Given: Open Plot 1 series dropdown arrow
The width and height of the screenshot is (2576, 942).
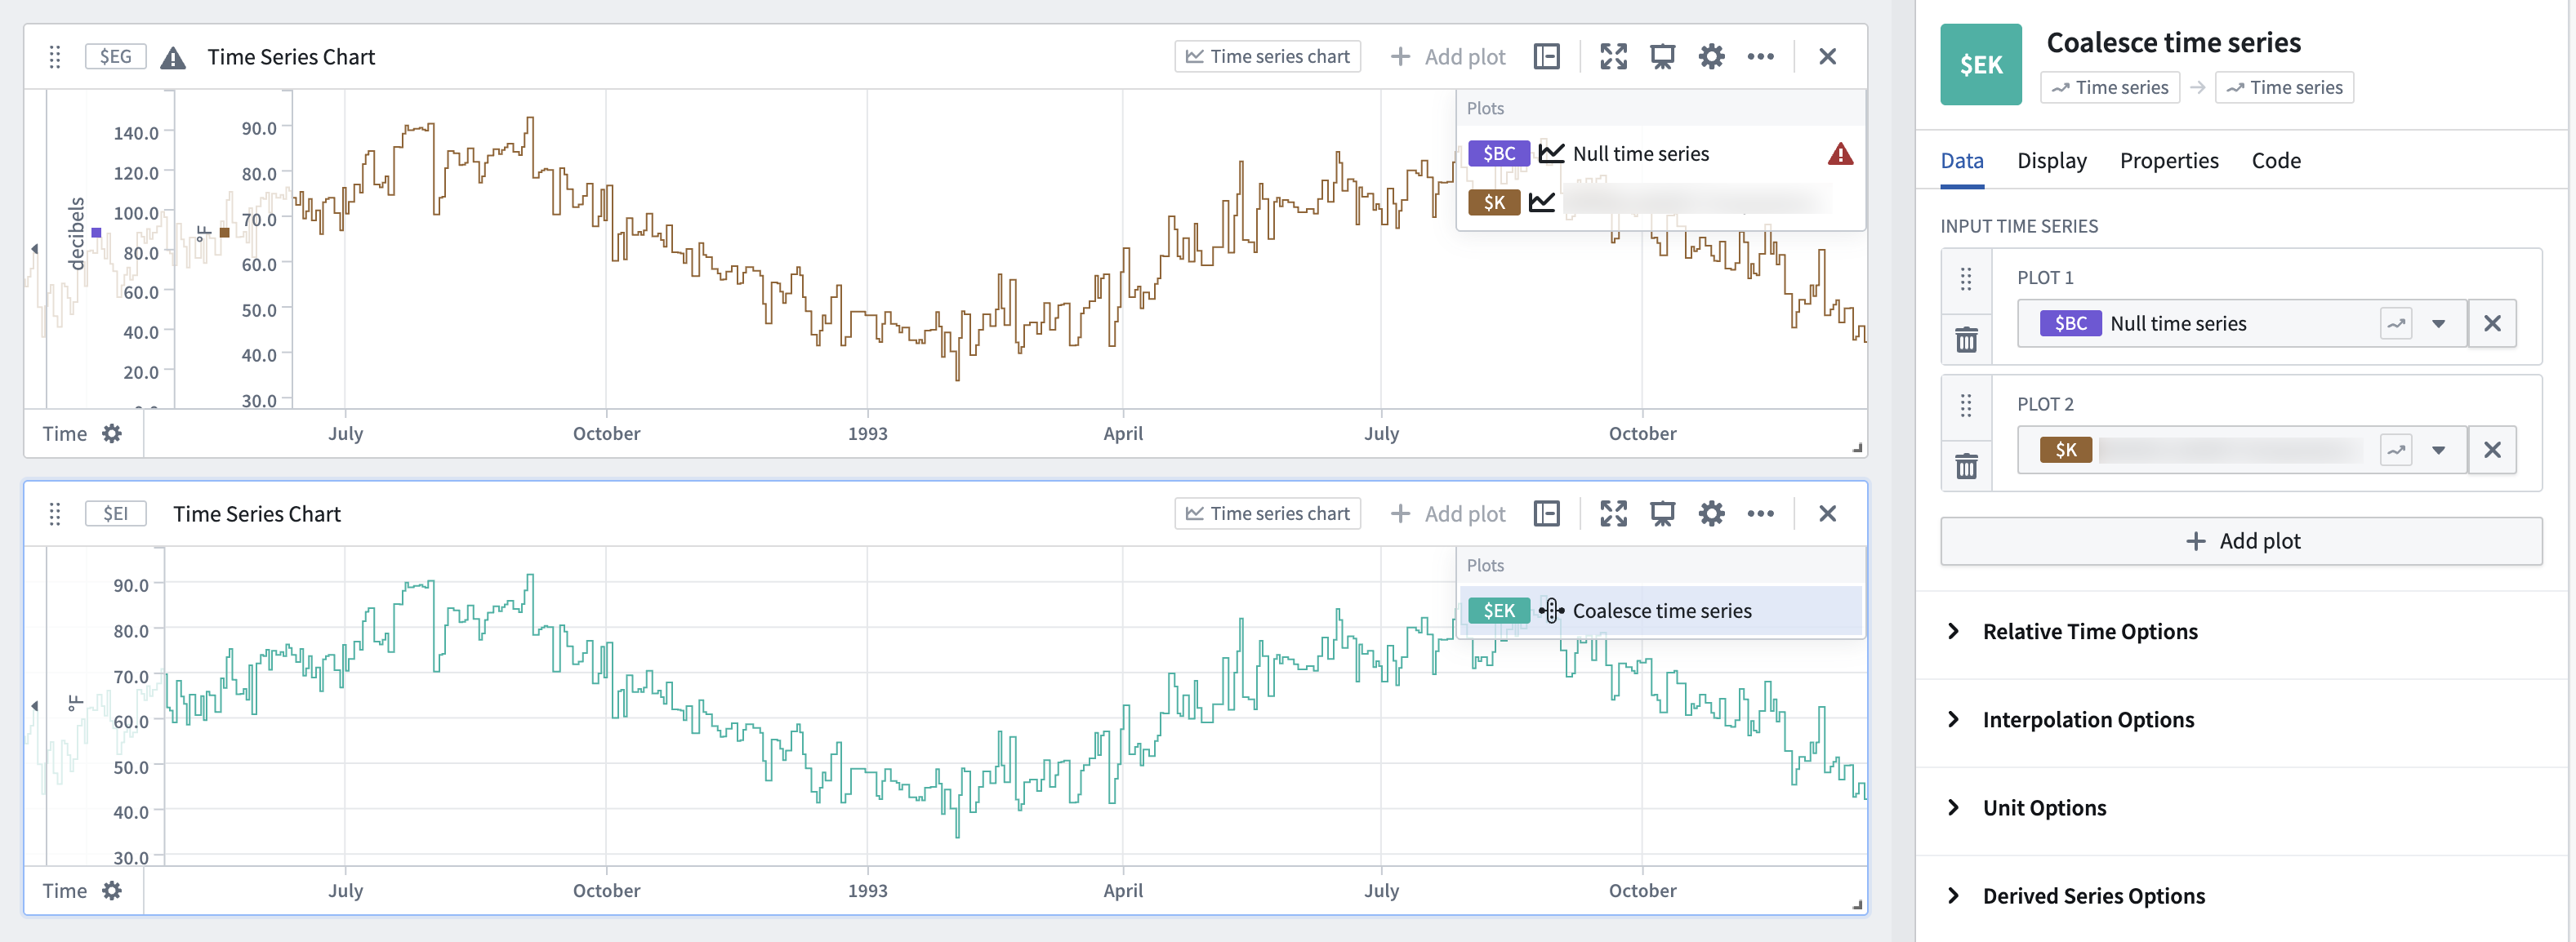Looking at the screenshot, I should (2438, 323).
